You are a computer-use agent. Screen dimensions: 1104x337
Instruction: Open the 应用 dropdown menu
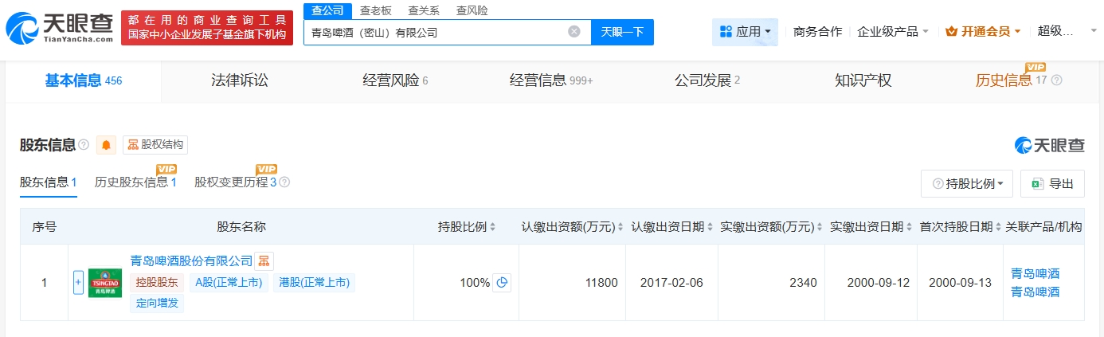[745, 32]
